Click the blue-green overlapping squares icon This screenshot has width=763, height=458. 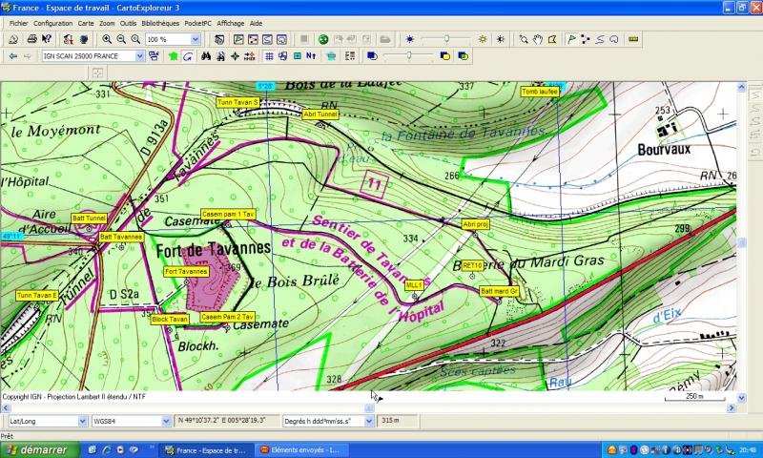click(x=463, y=56)
